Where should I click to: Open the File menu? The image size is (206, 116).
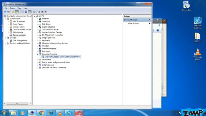pos(6,8)
